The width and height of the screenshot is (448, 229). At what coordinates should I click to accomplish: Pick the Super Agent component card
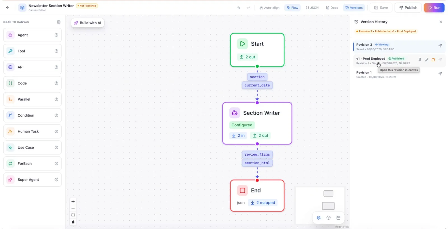[x=32, y=180]
